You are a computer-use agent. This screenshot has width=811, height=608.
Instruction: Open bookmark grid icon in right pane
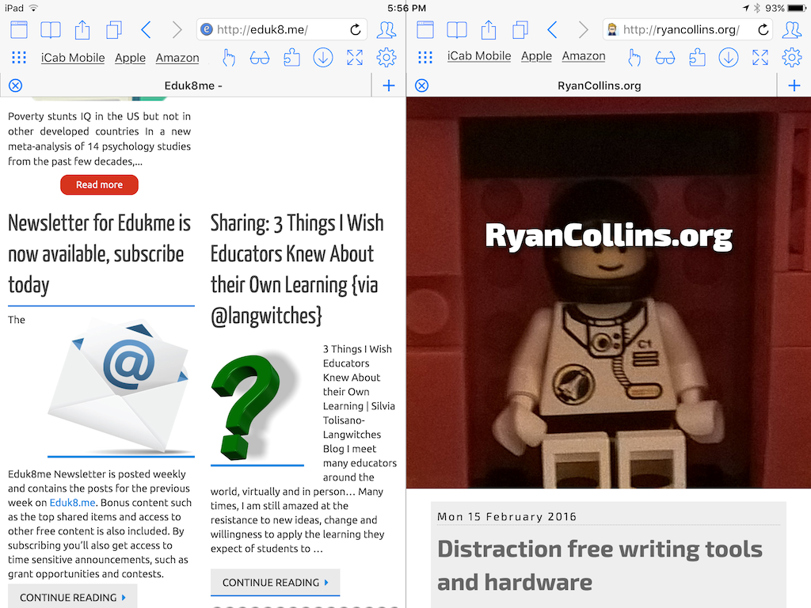tap(425, 57)
